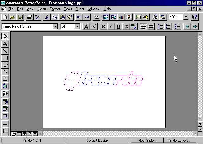The height and width of the screenshot is (144, 203).
Task: Increase paragraph spacing
Action: point(160,27)
